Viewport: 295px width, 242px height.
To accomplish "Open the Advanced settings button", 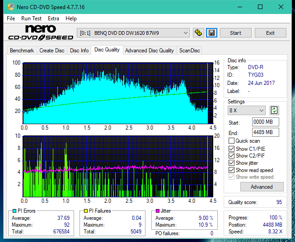I will [x=262, y=187].
